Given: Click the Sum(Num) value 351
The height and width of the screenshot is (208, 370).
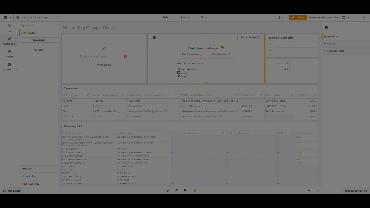Looking at the screenshot, I should coord(277,69).
